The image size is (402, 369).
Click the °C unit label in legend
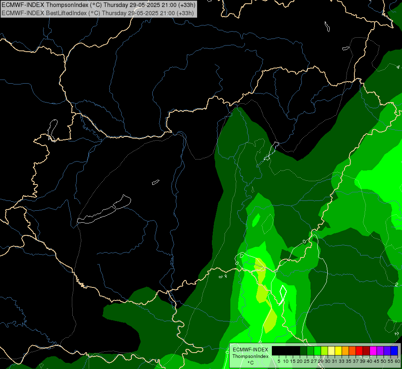click(x=250, y=363)
